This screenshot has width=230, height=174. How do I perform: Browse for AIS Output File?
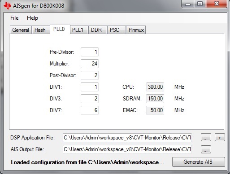click(206, 149)
